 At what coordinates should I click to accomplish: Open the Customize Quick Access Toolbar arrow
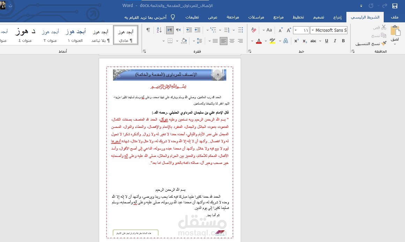pyautogui.click(x=361, y=6)
